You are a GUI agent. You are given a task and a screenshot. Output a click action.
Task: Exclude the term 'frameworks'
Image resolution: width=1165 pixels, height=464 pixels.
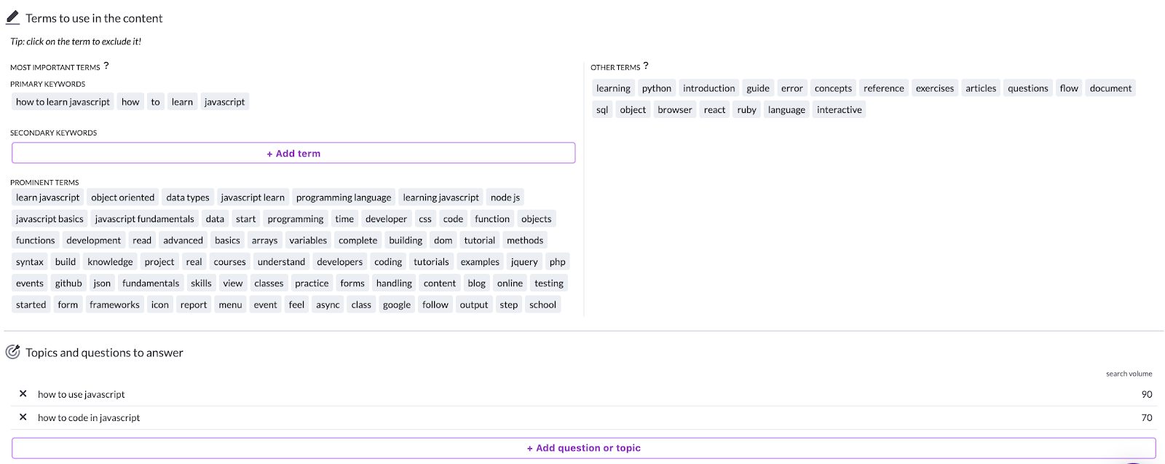point(114,304)
